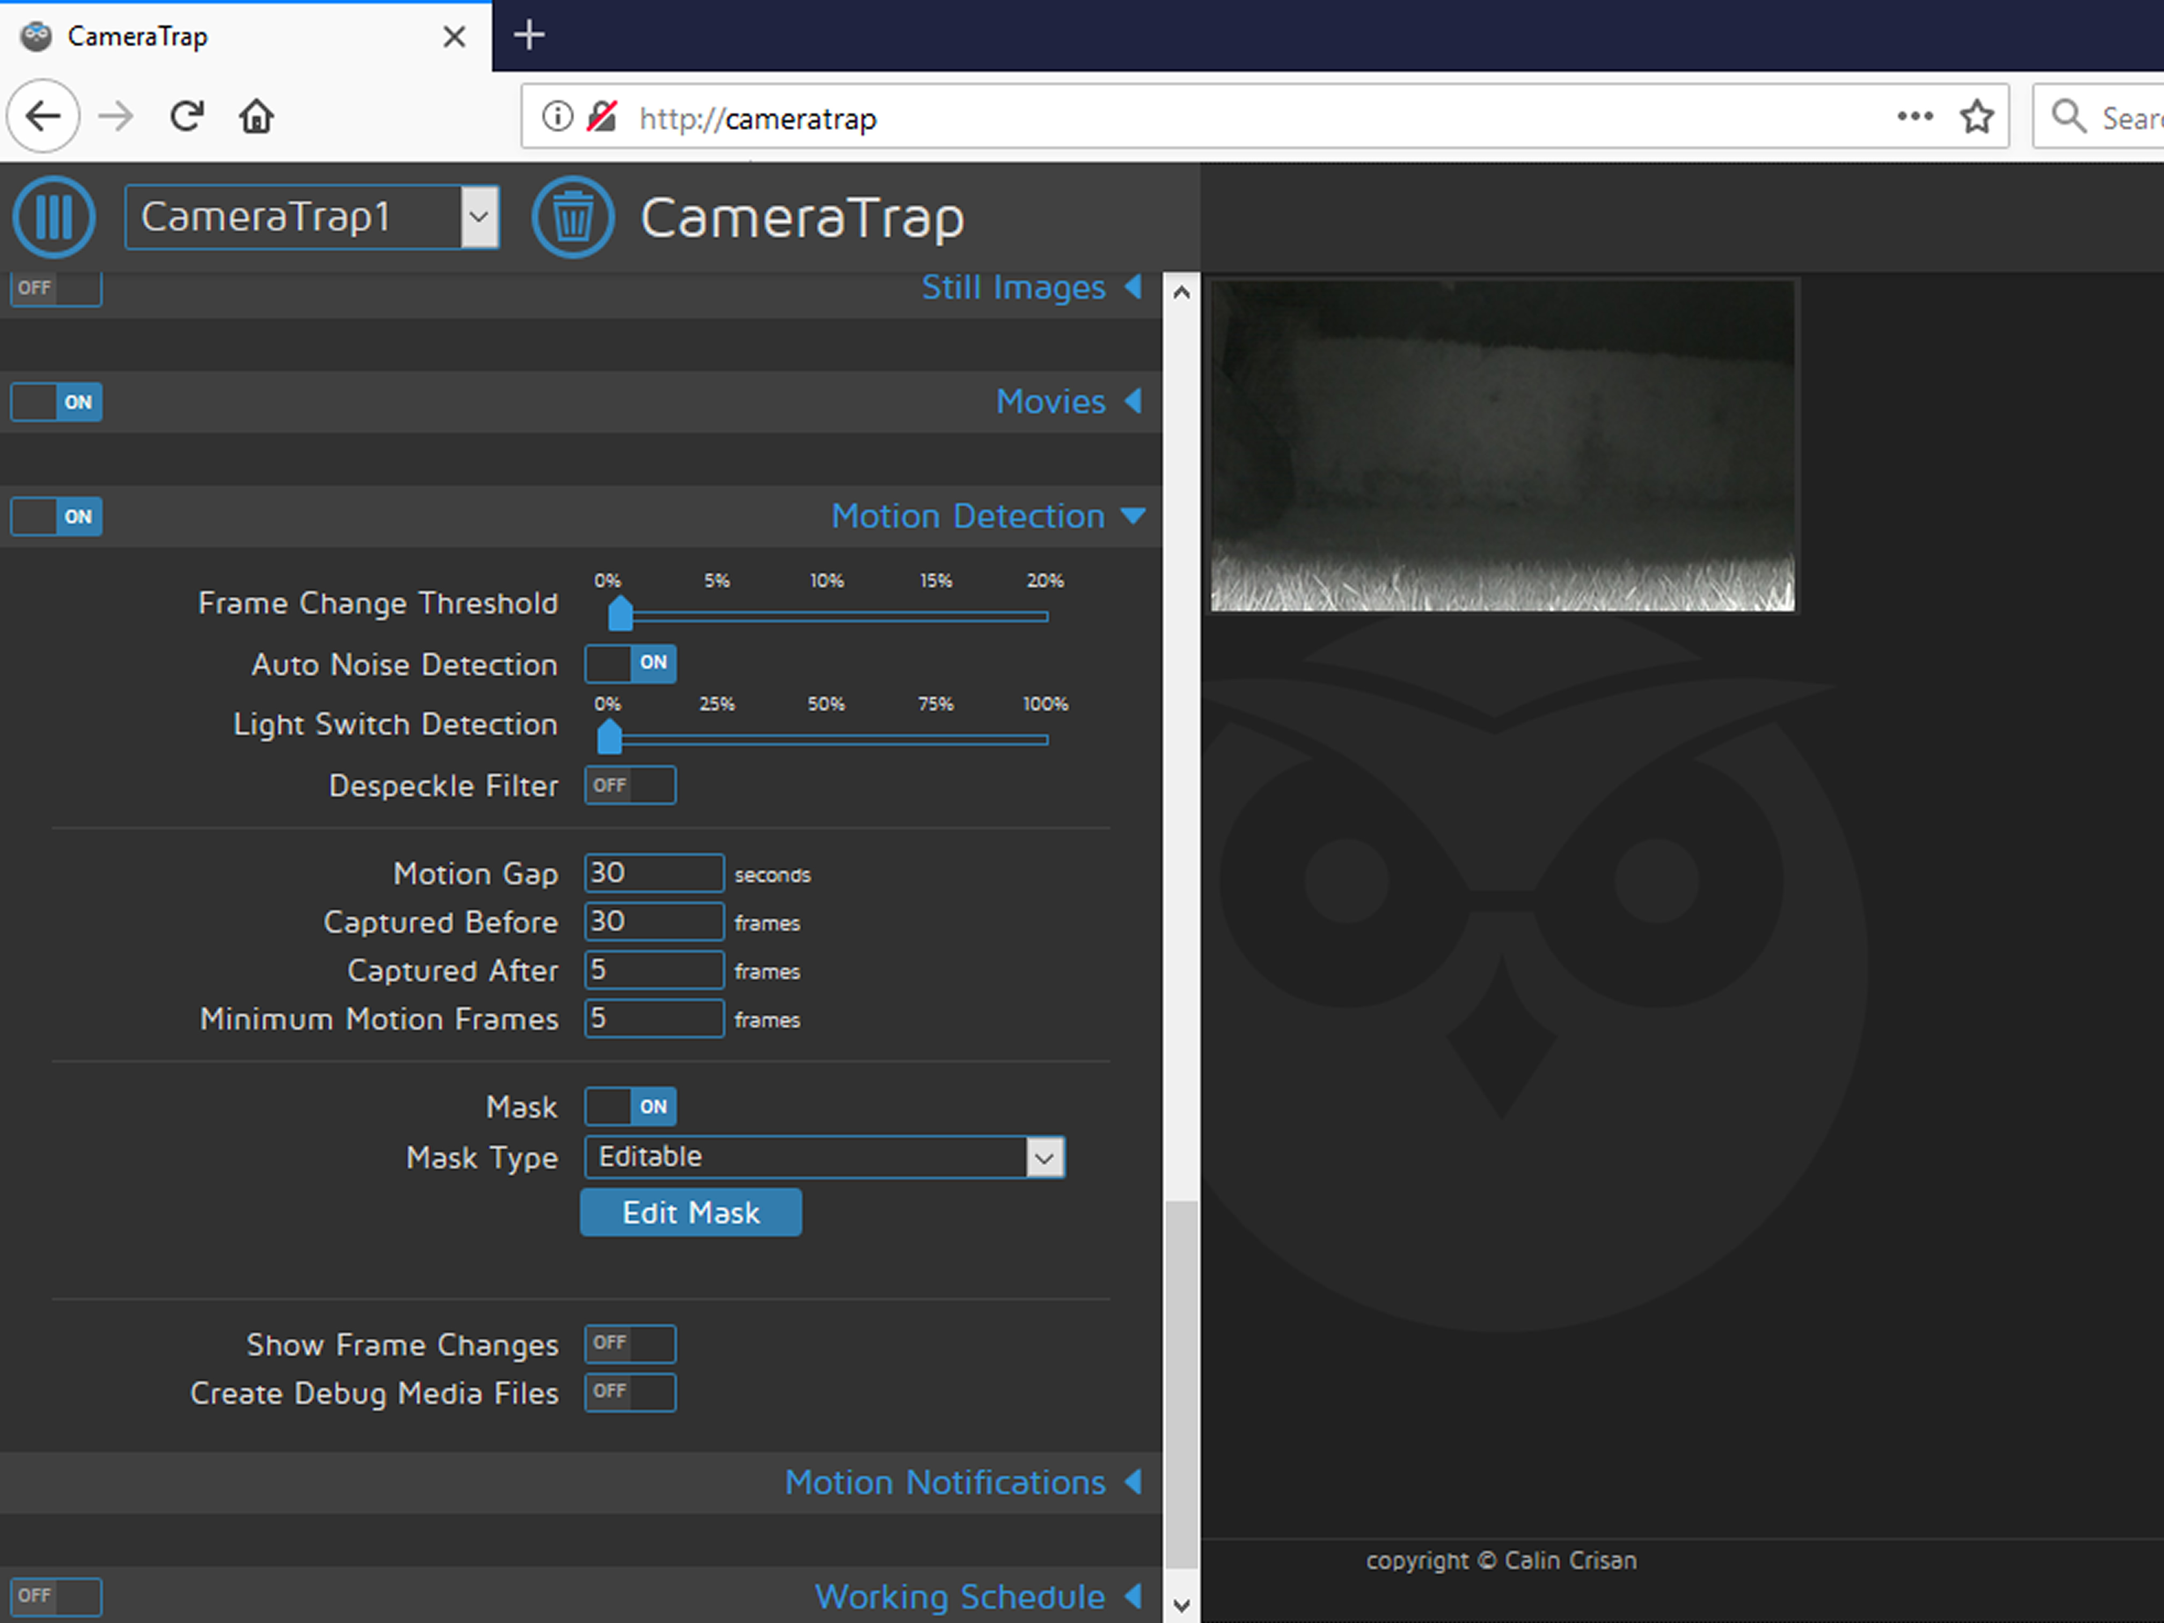Show site information icon in address bar
This screenshot has width=2164, height=1623.
[558, 116]
